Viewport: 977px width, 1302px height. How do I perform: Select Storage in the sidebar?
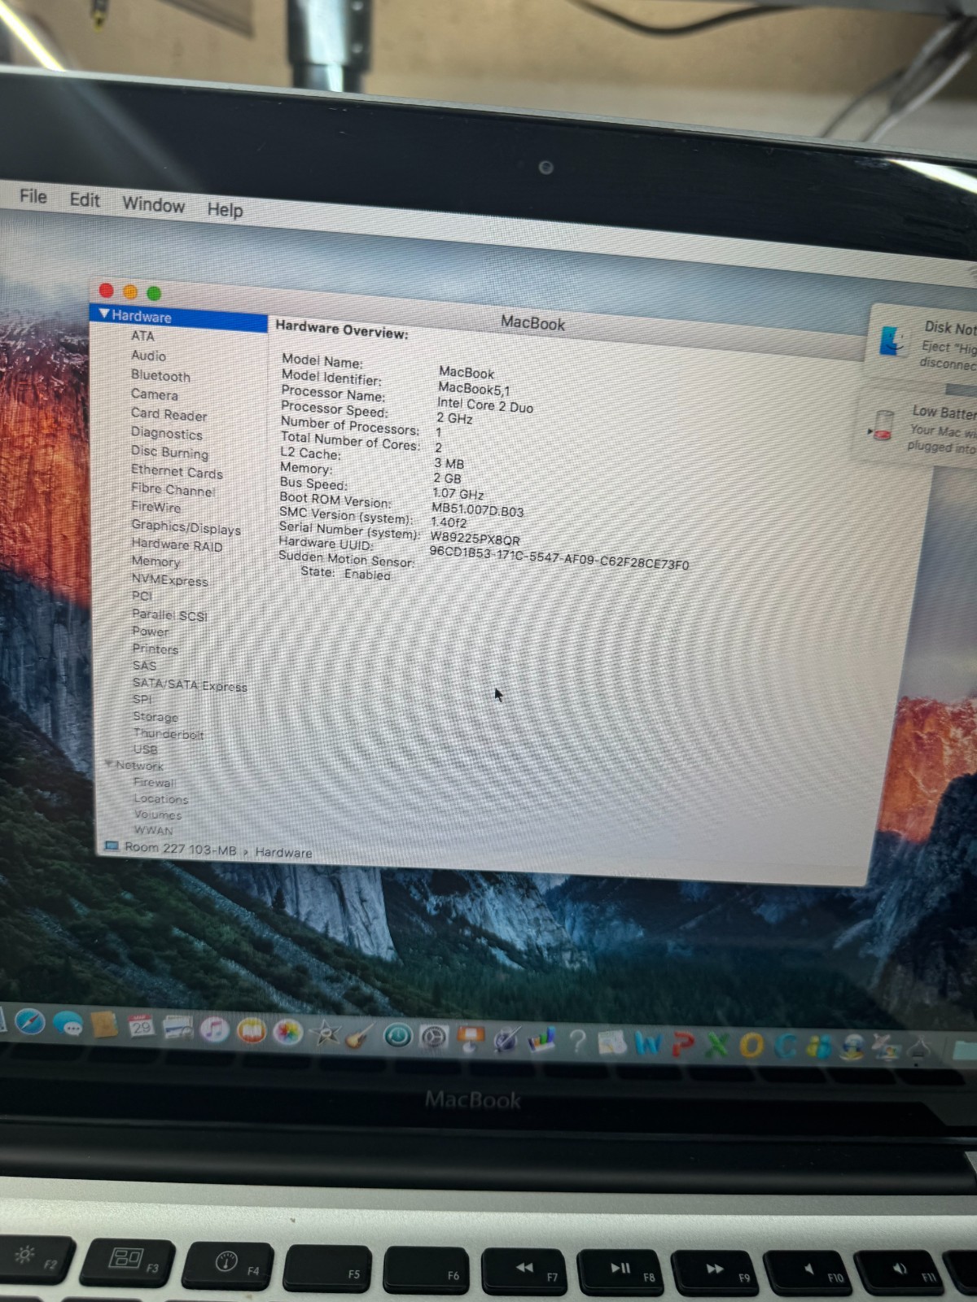pos(155,717)
